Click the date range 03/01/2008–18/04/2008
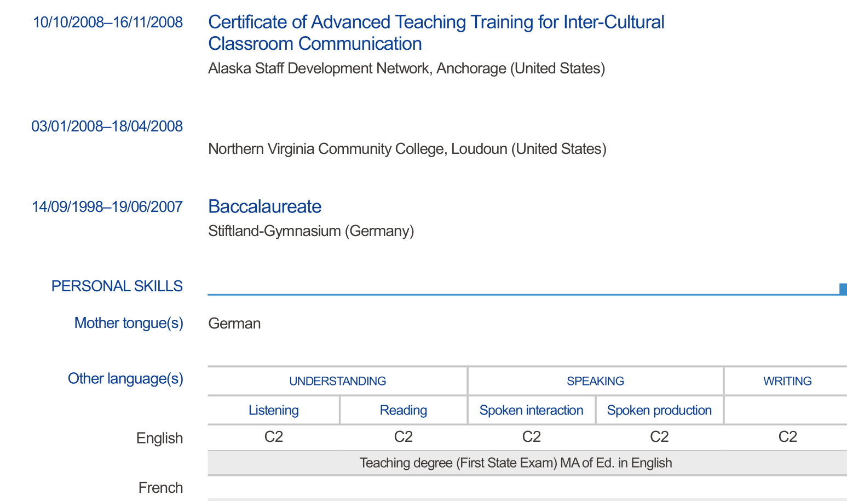 (x=107, y=126)
